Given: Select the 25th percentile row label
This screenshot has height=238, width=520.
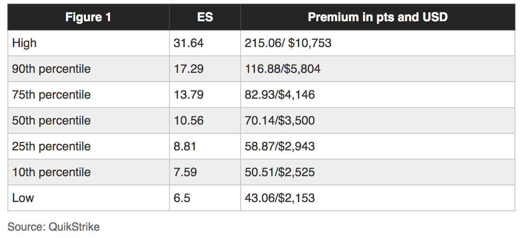Looking at the screenshot, I should (x=51, y=147).
